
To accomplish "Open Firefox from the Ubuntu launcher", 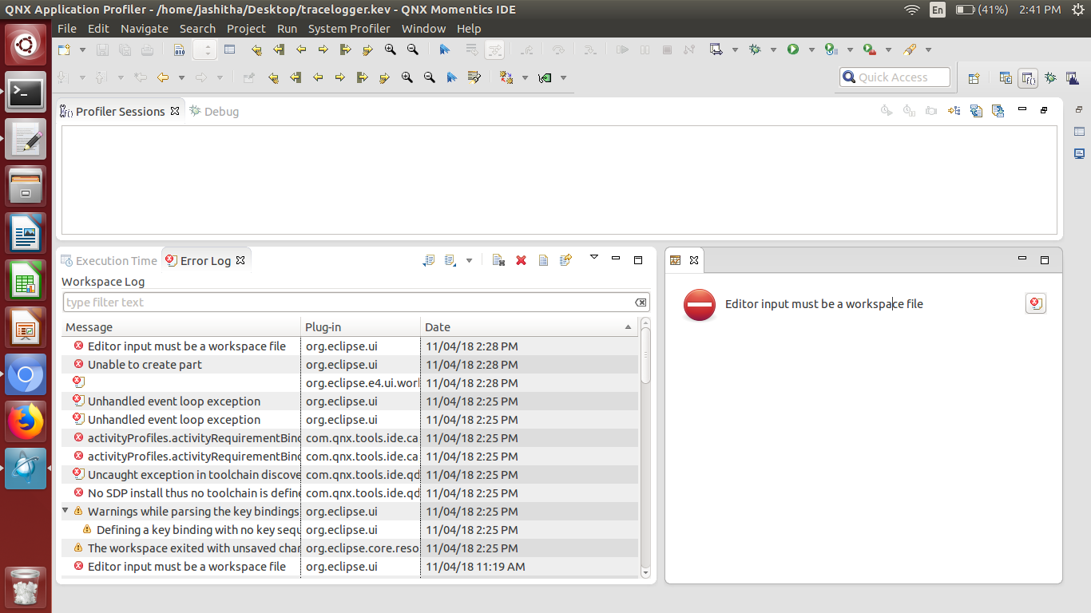I will click(26, 421).
